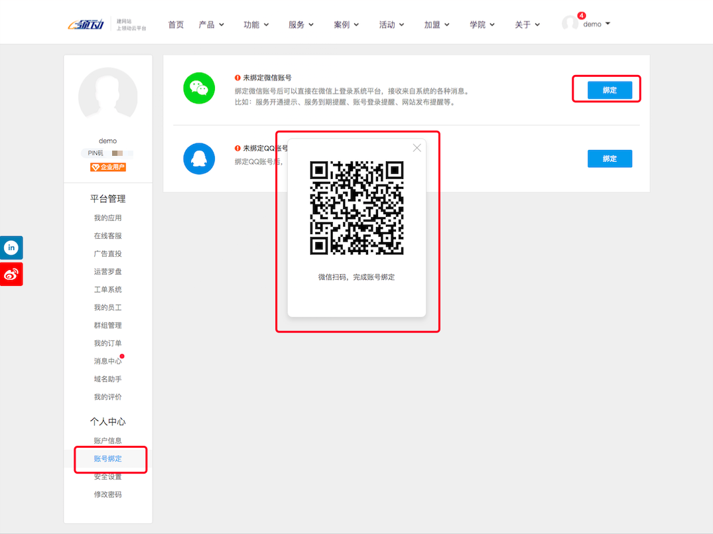
Task: Click the 企业用户 badge
Action: pyautogui.click(x=108, y=167)
